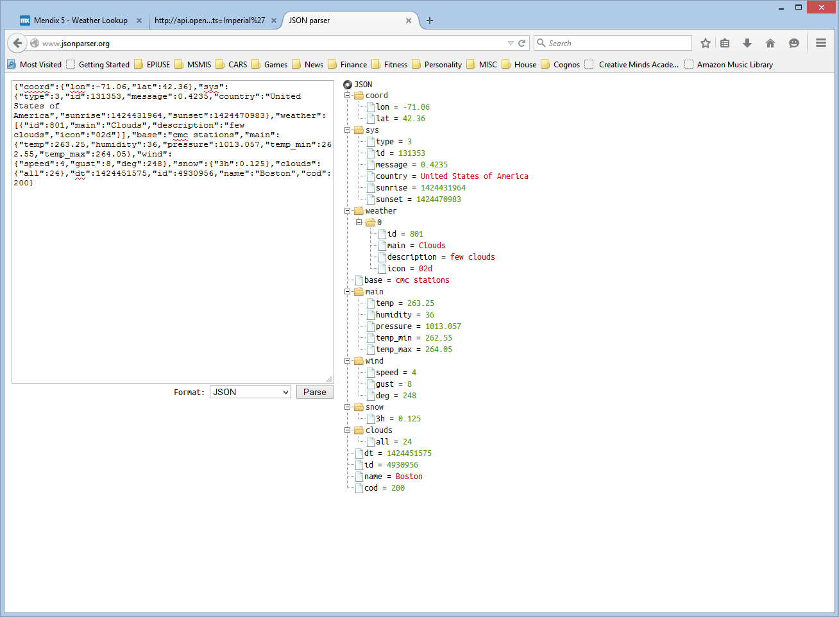This screenshot has height=617, width=839.
Task: Click the file icon beside cod
Action: coord(359,488)
